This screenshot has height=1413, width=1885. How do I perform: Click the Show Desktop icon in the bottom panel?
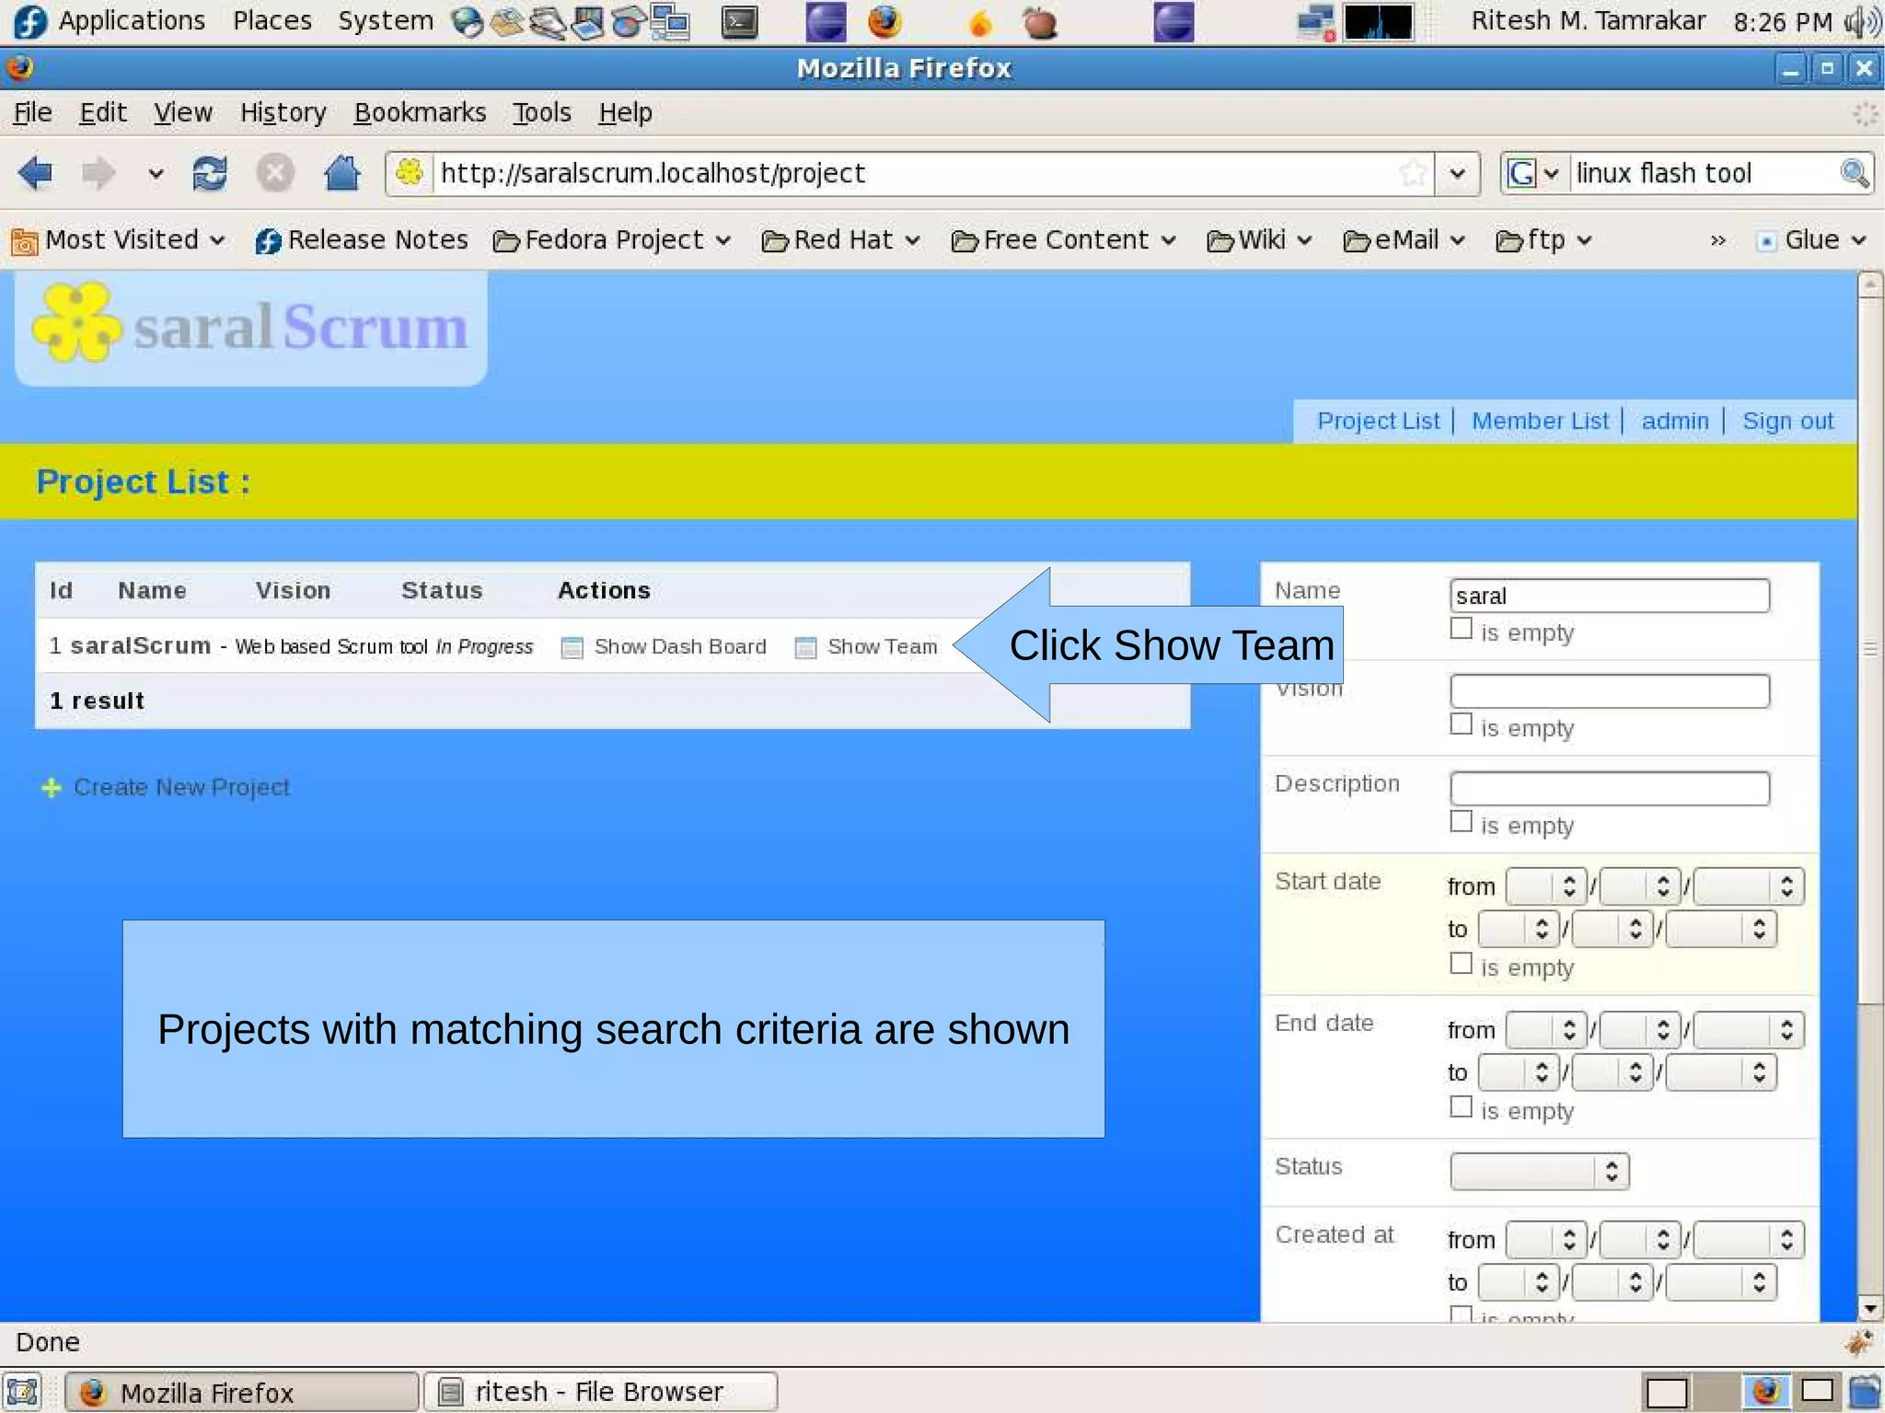22,1392
